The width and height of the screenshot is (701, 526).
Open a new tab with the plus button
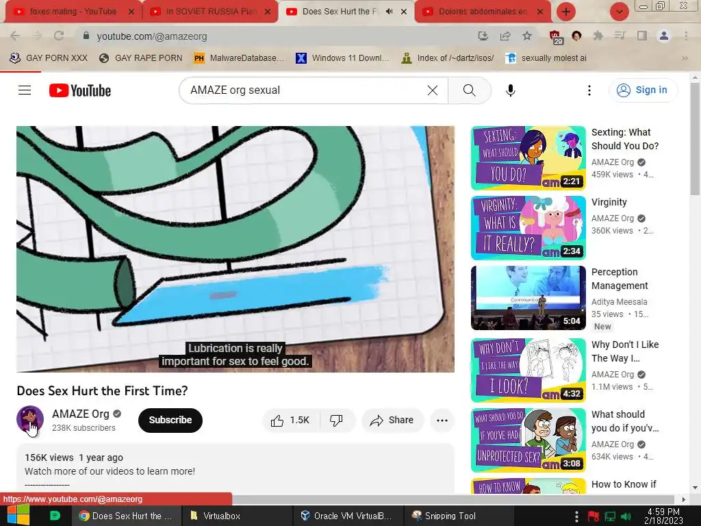coord(565,12)
